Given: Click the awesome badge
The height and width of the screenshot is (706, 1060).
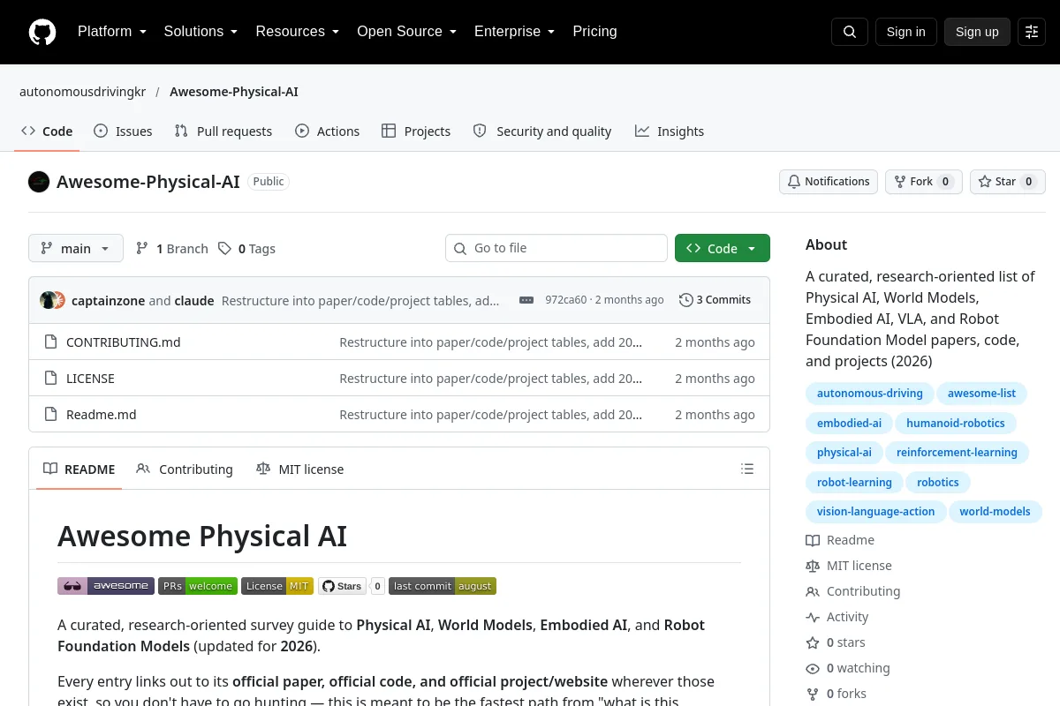Looking at the screenshot, I should (x=106, y=586).
